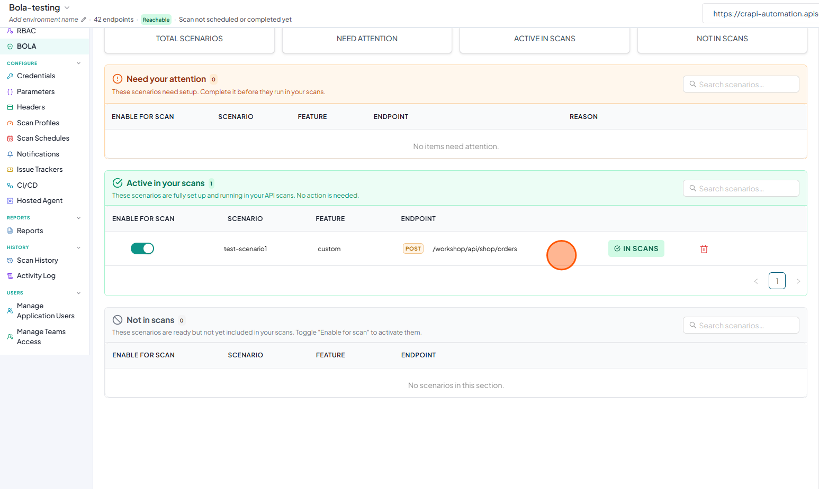Viewport: 819px width, 489px height.
Task: Click page number 1 in pagination
Action: tap(777, 281)
